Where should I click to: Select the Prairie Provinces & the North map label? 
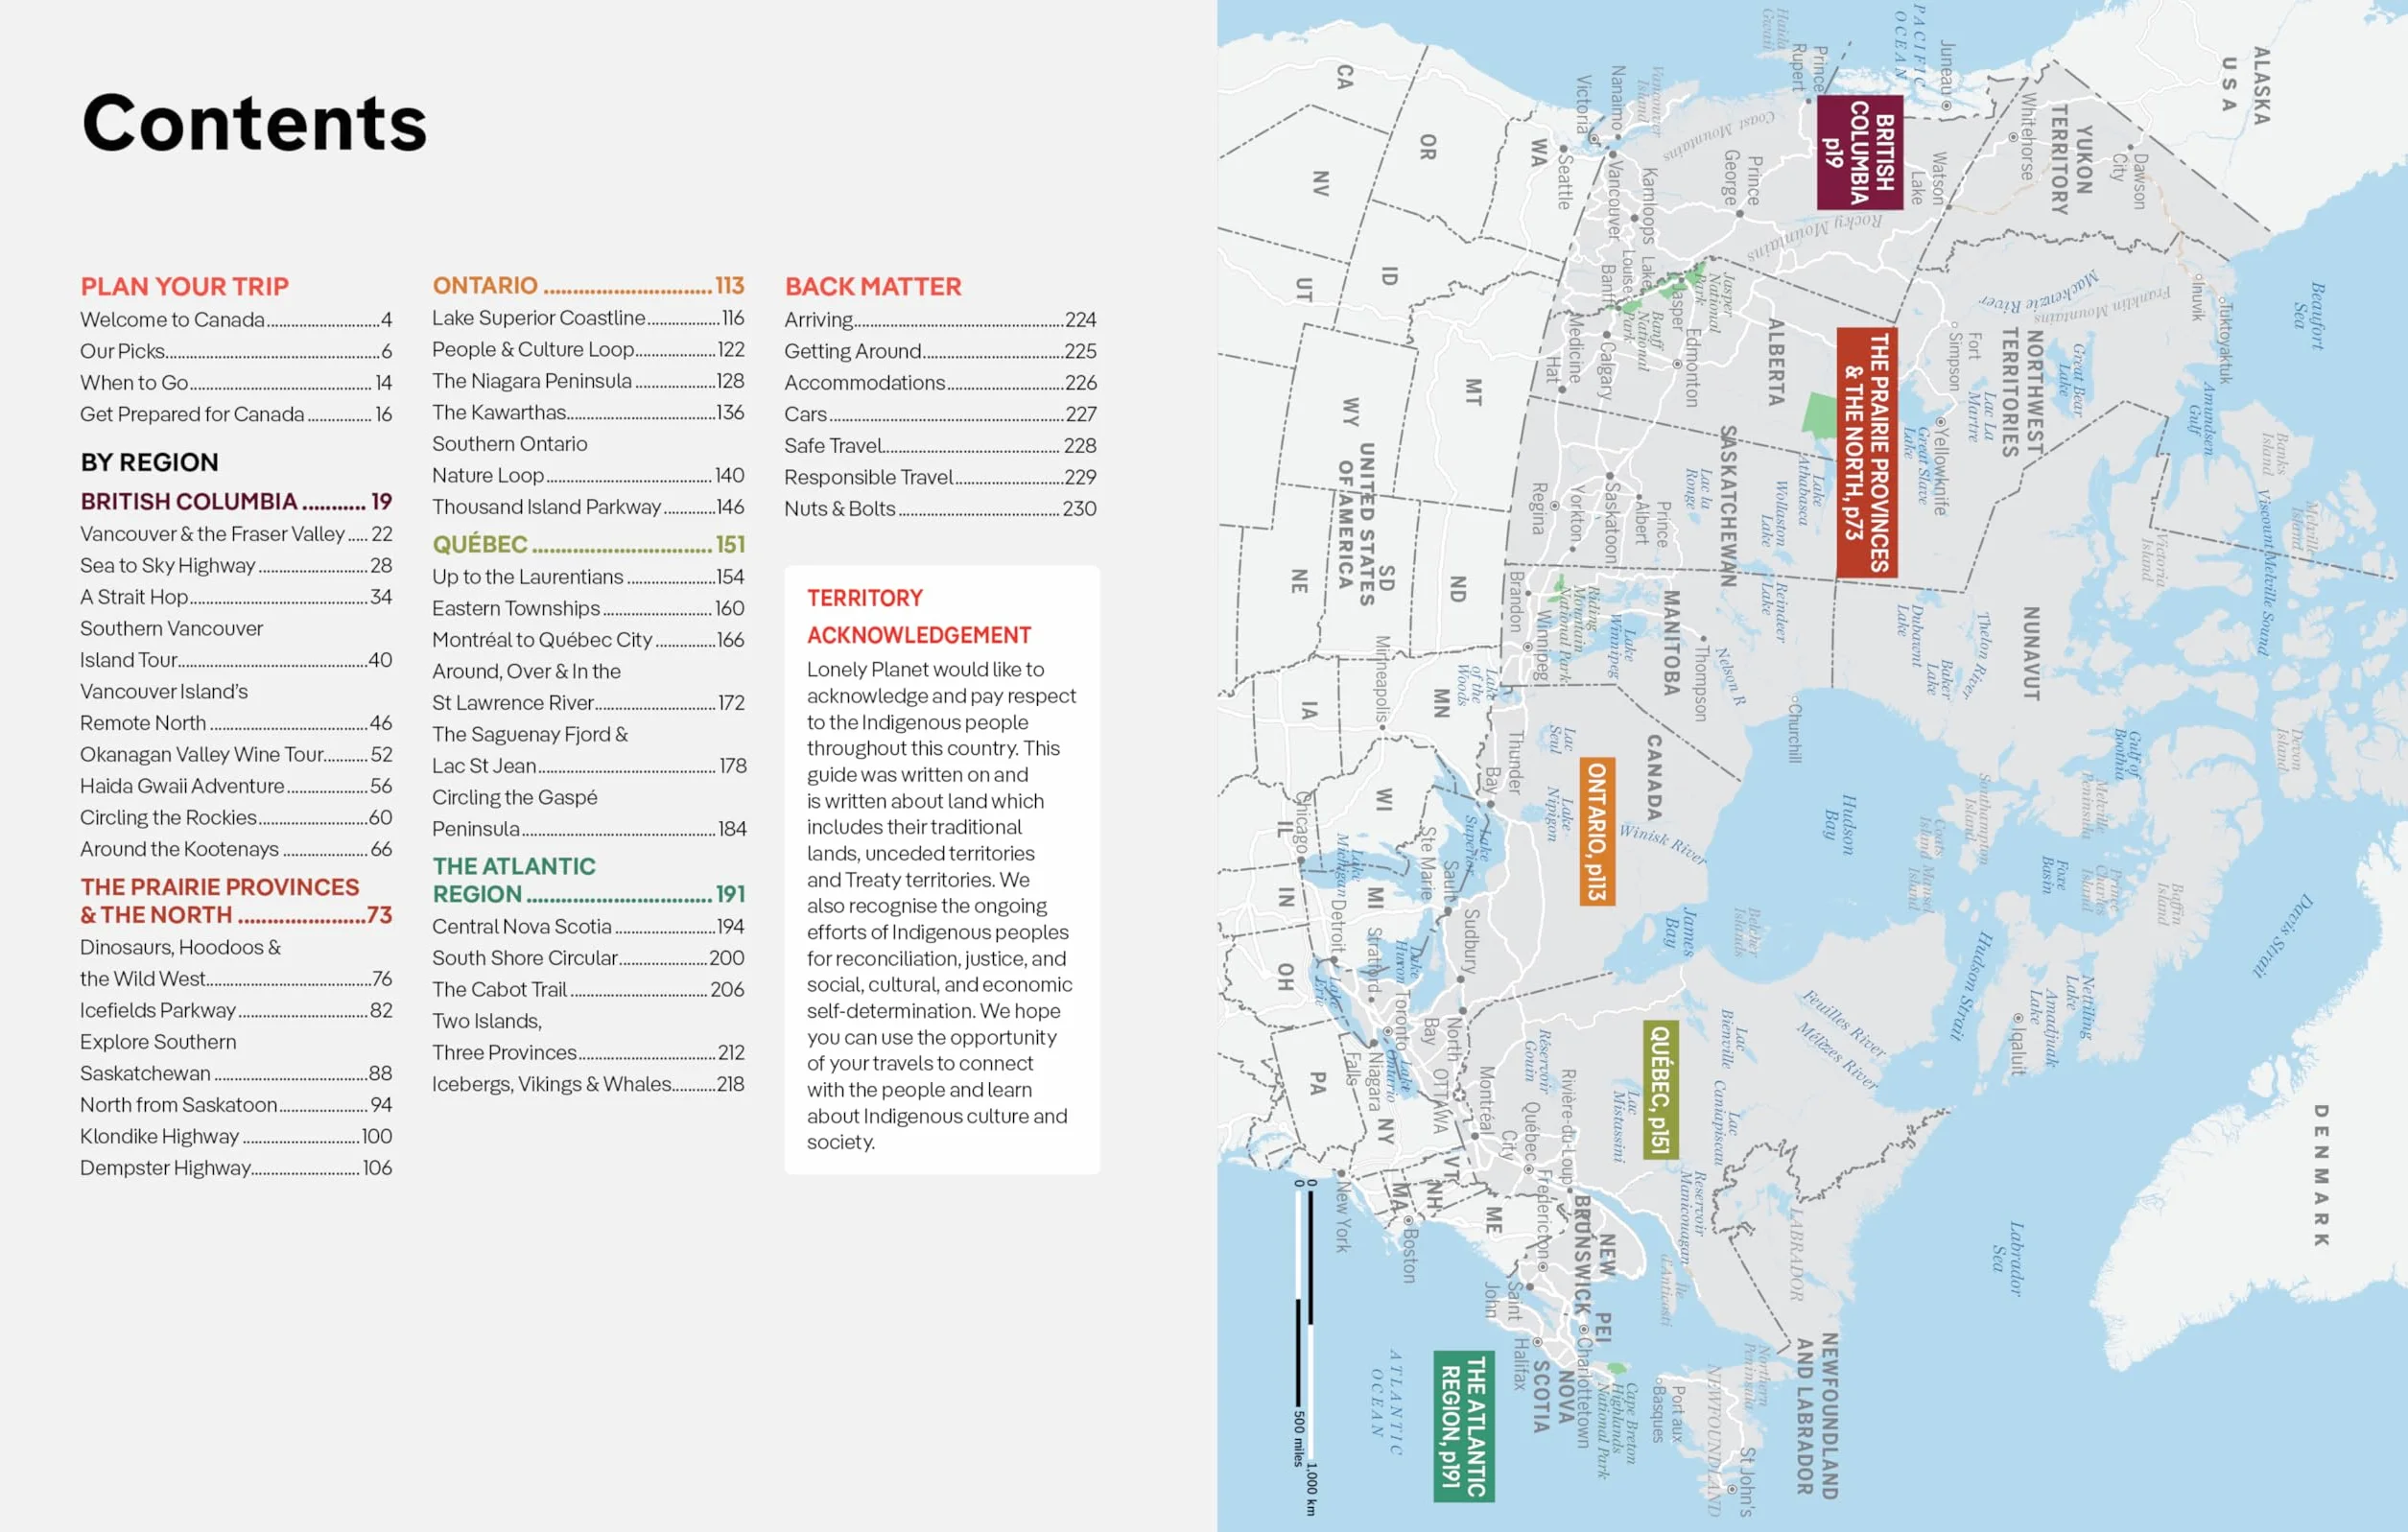coord(1867,452)
